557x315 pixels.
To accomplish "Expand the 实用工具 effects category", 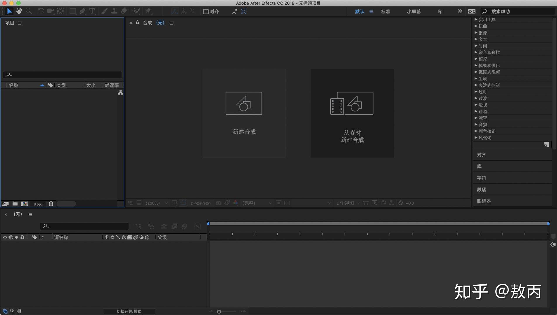I will tap(476, 20).
